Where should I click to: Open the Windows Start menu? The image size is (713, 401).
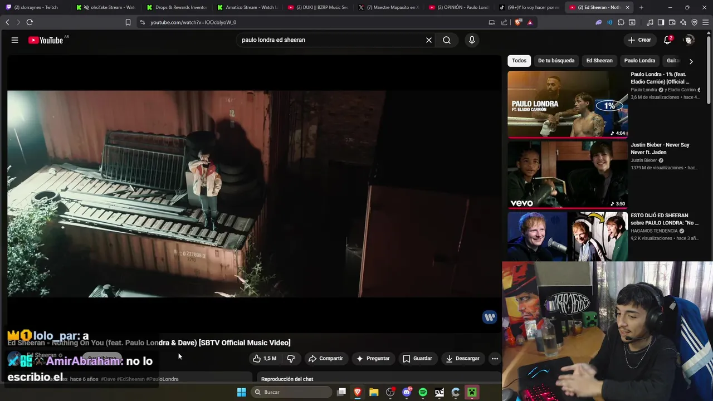tap(241, 392)
